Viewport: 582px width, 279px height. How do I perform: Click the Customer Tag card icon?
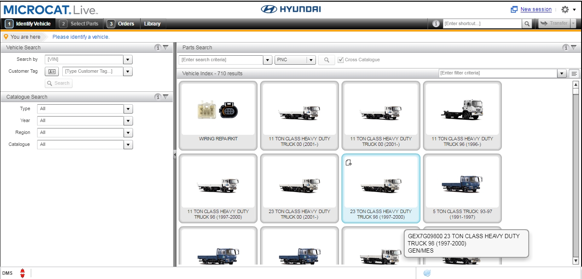[52, 71]
